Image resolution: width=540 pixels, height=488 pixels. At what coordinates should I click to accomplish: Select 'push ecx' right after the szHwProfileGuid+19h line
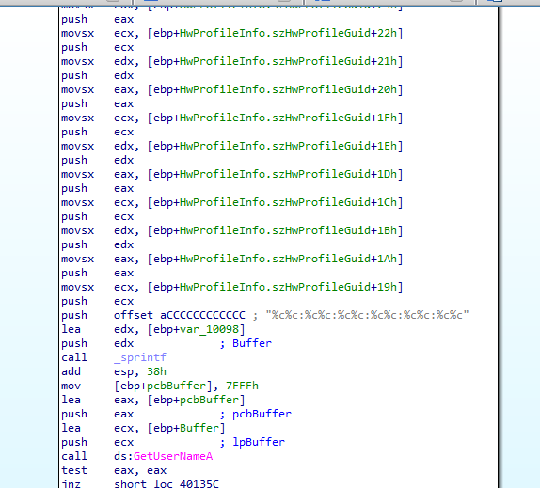(x=98, y=302)
